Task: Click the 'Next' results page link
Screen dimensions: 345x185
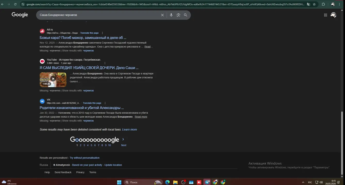Action: point(124,145)
